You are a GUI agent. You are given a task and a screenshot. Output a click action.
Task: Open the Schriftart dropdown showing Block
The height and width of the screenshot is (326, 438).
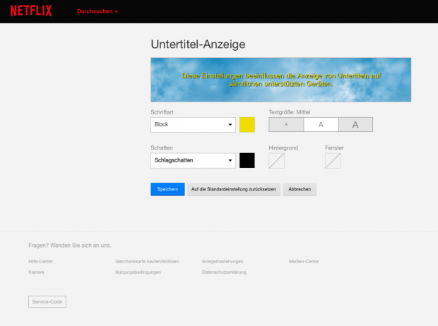click(193, 125)
